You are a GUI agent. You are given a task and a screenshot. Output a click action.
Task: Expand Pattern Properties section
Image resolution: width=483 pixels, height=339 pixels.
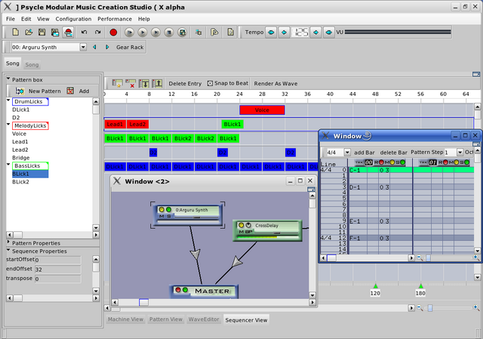(x=8, y=242)
